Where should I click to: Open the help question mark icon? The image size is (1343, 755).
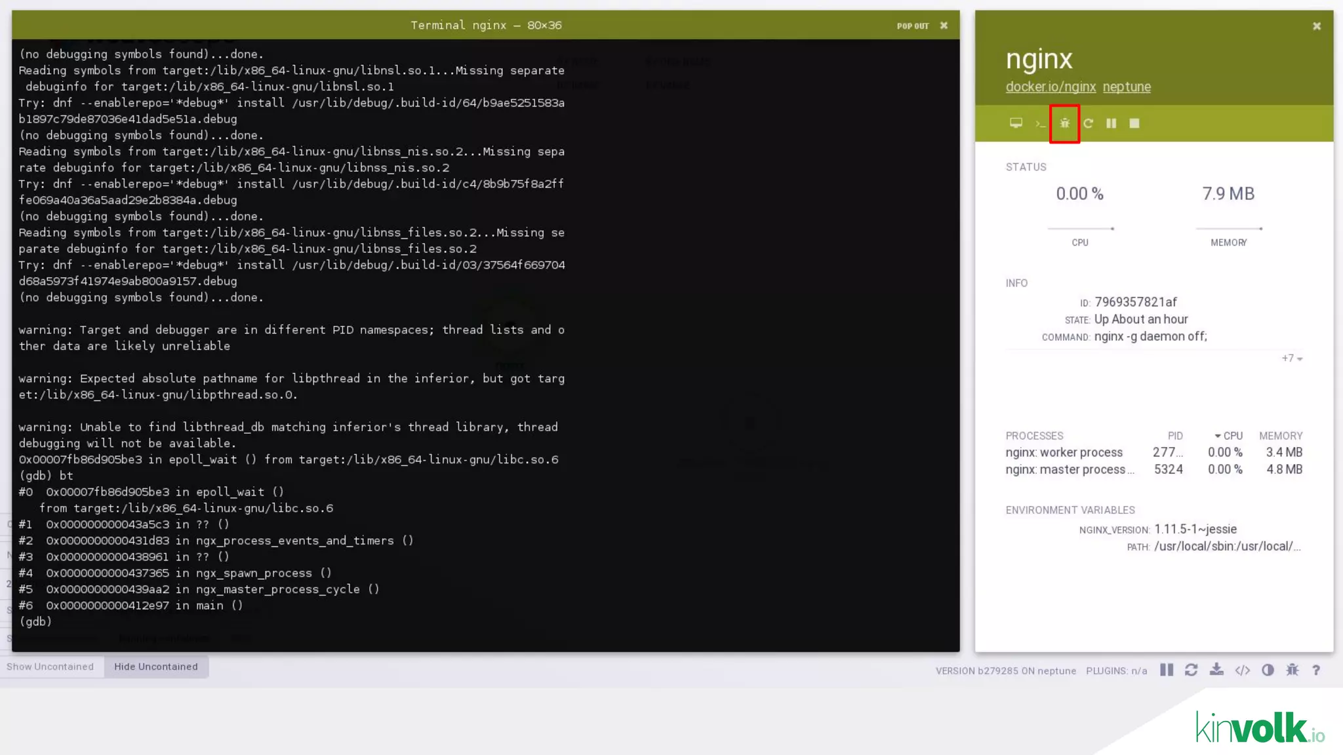click(x=1316, y=670)
